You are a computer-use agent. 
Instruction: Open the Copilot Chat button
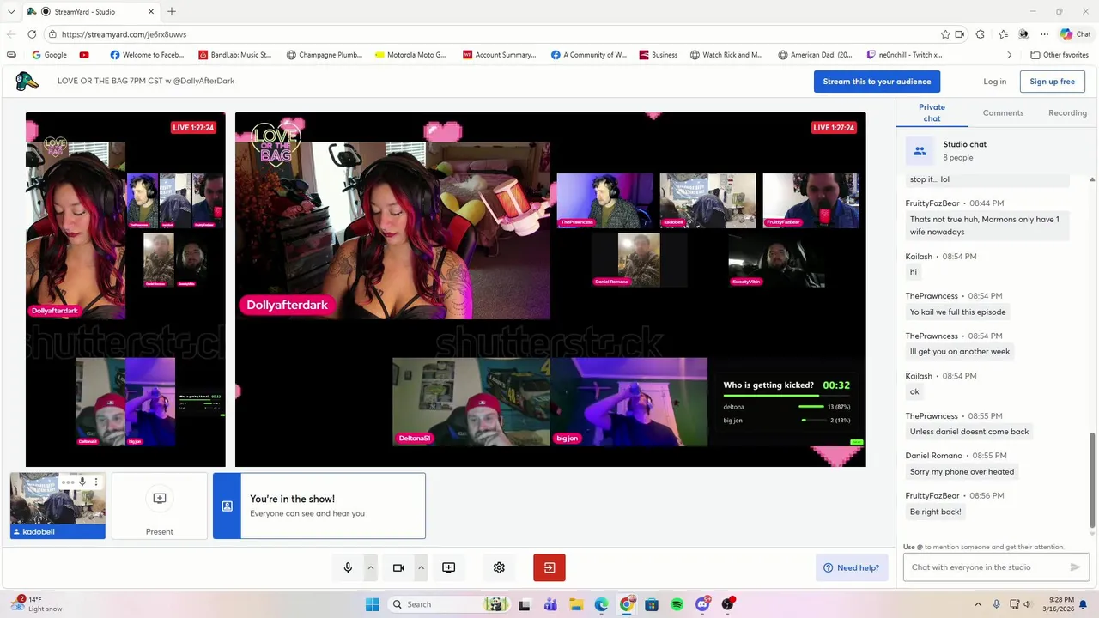coord(1075,34)
